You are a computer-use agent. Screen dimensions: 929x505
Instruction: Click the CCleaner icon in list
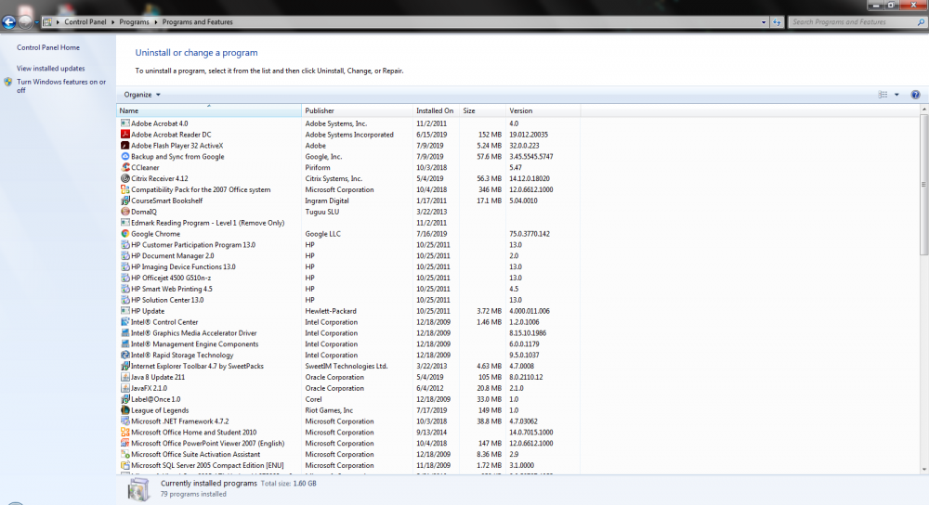click(x=124, y=168)
